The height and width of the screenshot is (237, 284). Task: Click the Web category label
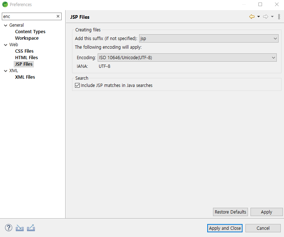click(x=14, y=45)
